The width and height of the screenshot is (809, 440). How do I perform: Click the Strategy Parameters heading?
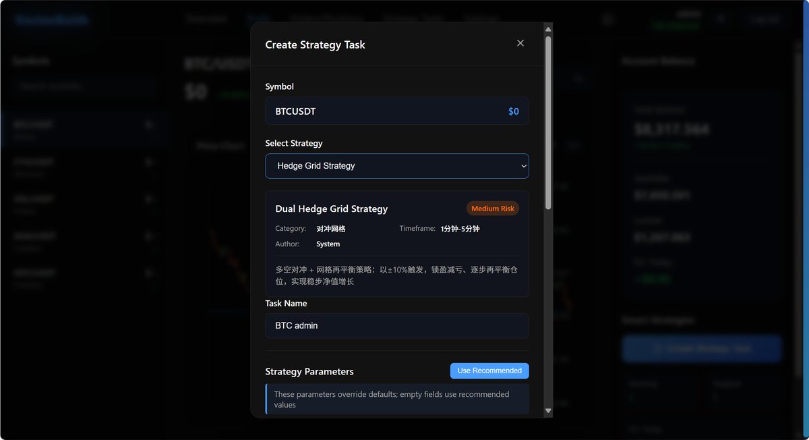coord(309,372)
